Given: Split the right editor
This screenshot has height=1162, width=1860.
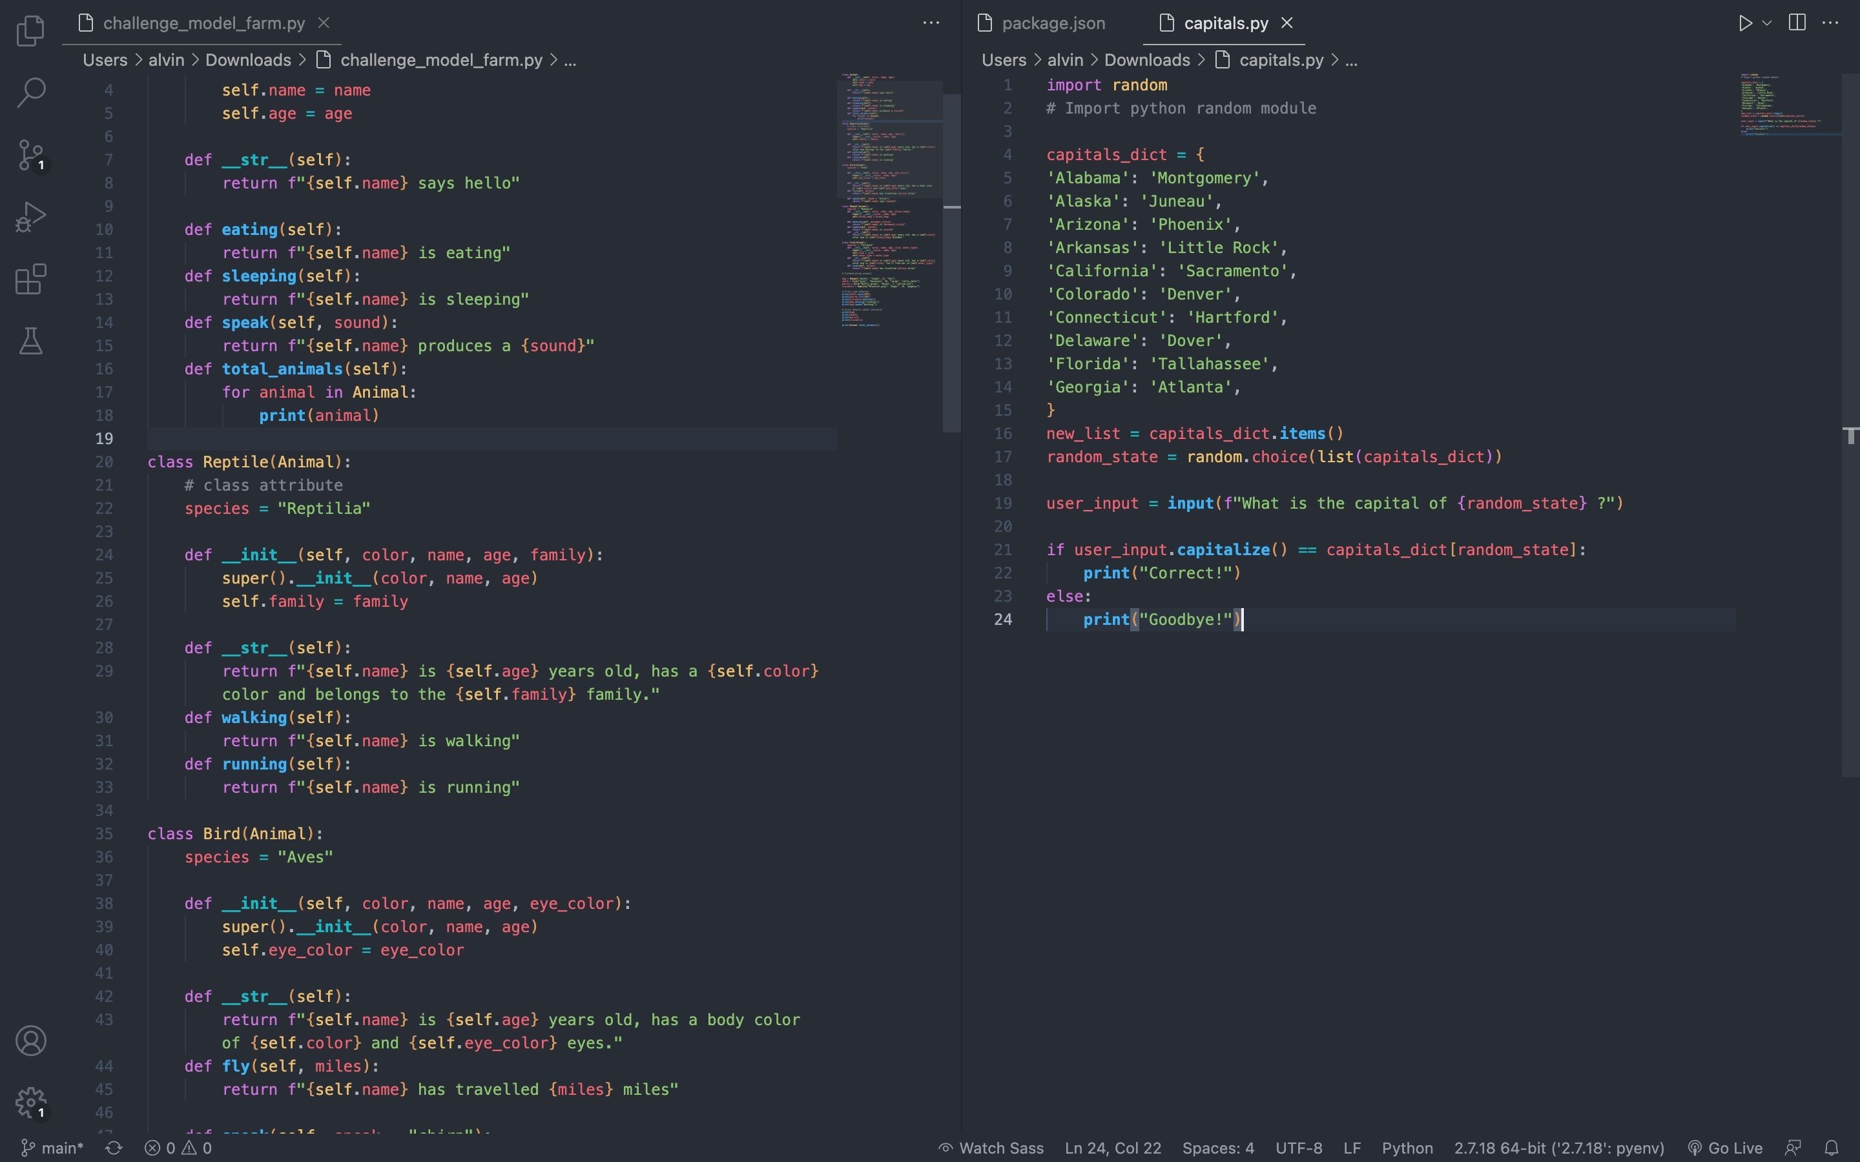Looking at the screenshot, I should [1797, 23].
